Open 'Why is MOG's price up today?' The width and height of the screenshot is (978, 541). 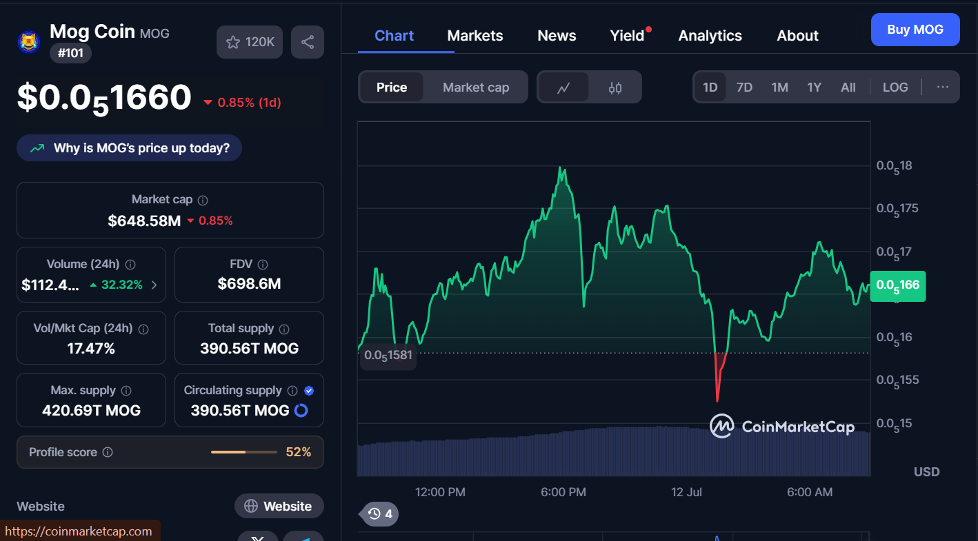pyautogui.click(x=129, y=148)
